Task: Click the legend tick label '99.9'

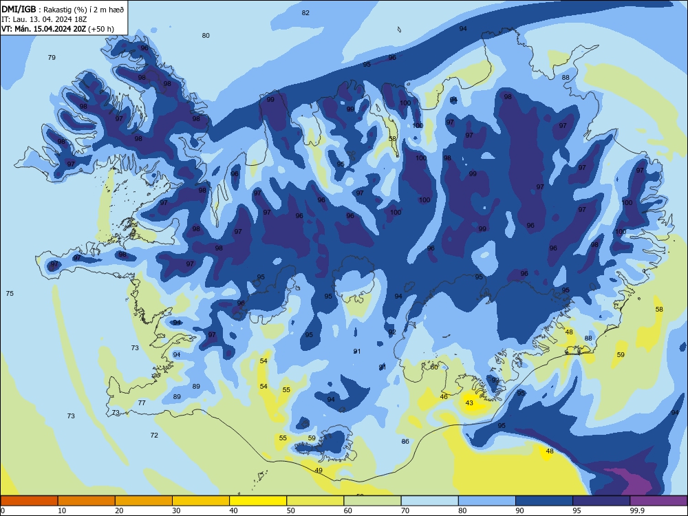Action: point(637,510)
